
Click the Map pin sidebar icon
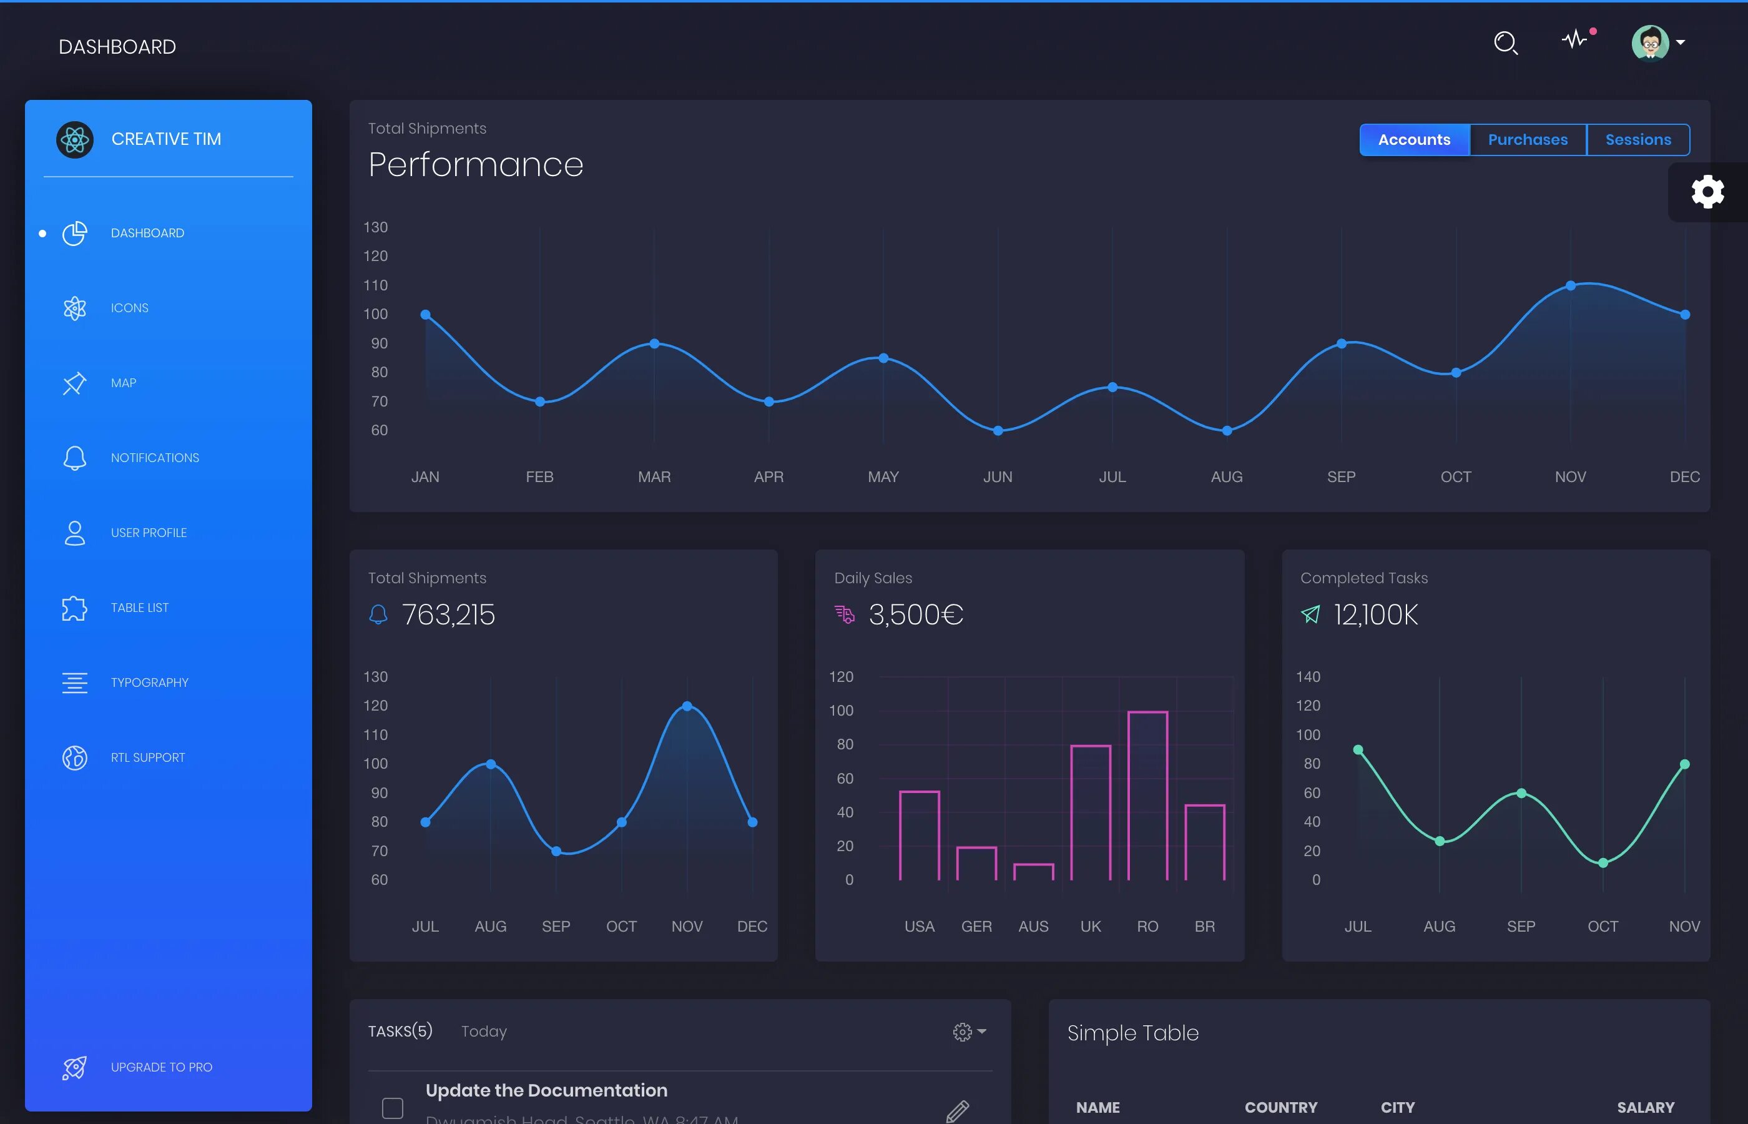pos(74,383)
